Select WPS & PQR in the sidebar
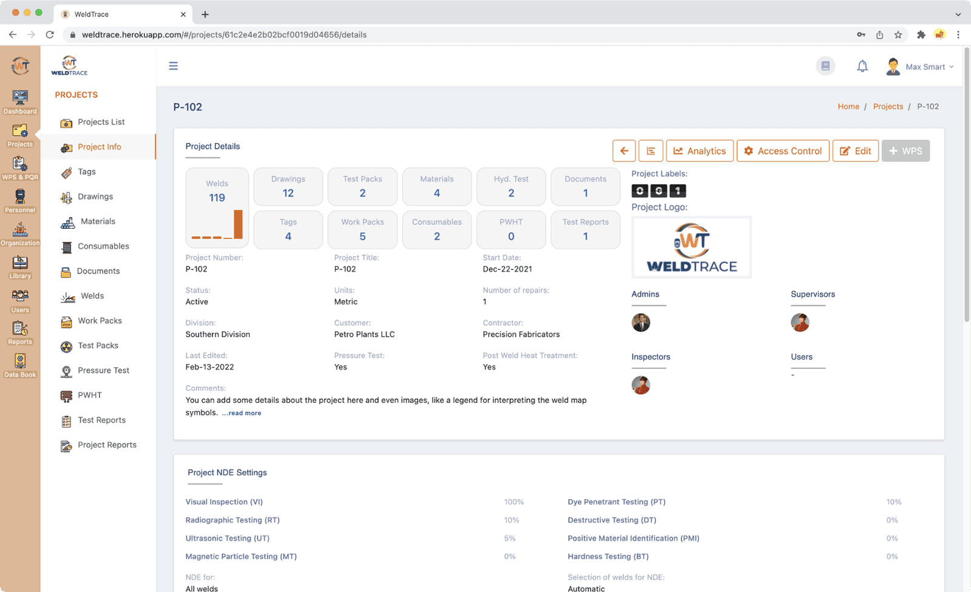 click(x=20, y=168)
